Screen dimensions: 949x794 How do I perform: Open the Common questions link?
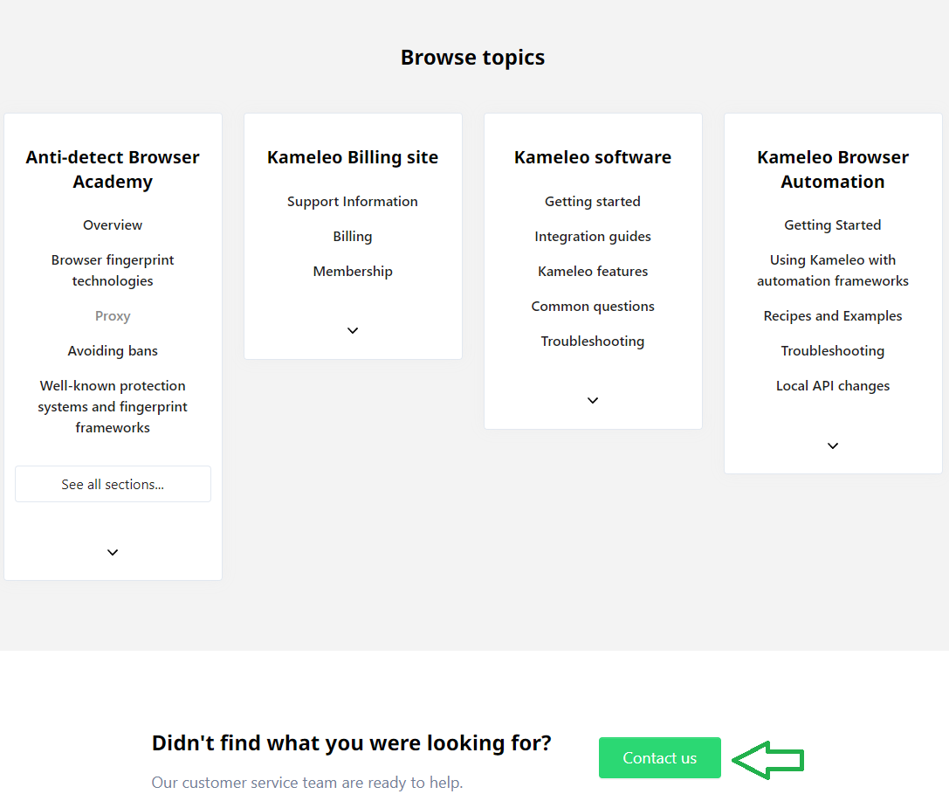pos(593,306)
